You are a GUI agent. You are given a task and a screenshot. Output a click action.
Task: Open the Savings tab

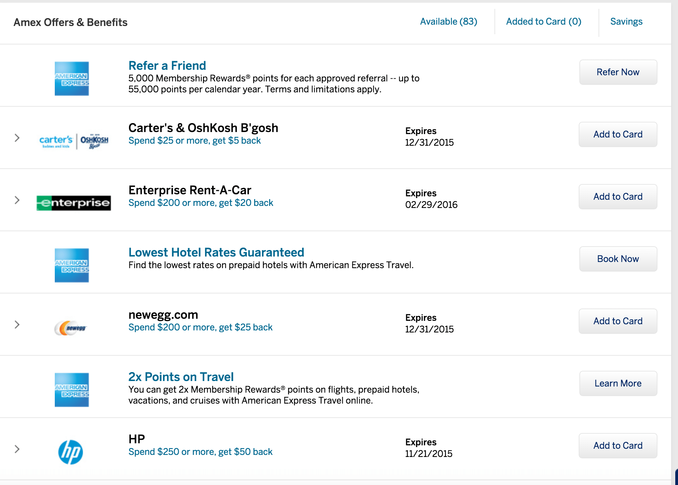pyautogui.click(x=626, y=21)
